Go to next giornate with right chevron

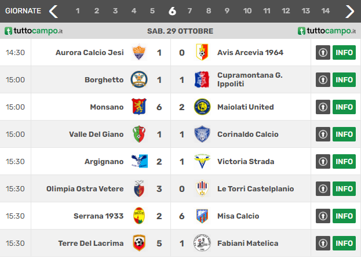(x=349, y=11)
